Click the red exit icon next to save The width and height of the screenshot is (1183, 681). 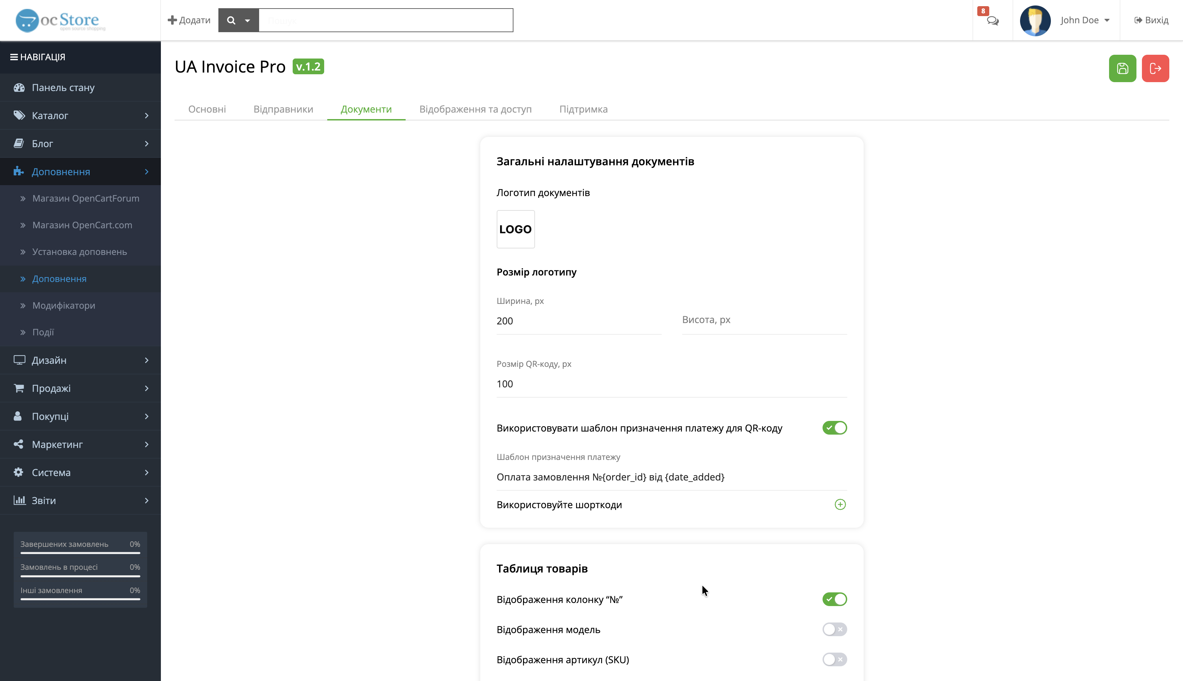1155,68
